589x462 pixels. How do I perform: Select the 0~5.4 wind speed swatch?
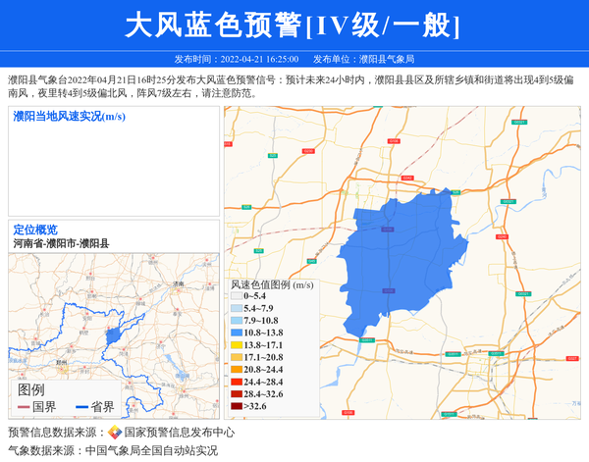coord(237,296)
